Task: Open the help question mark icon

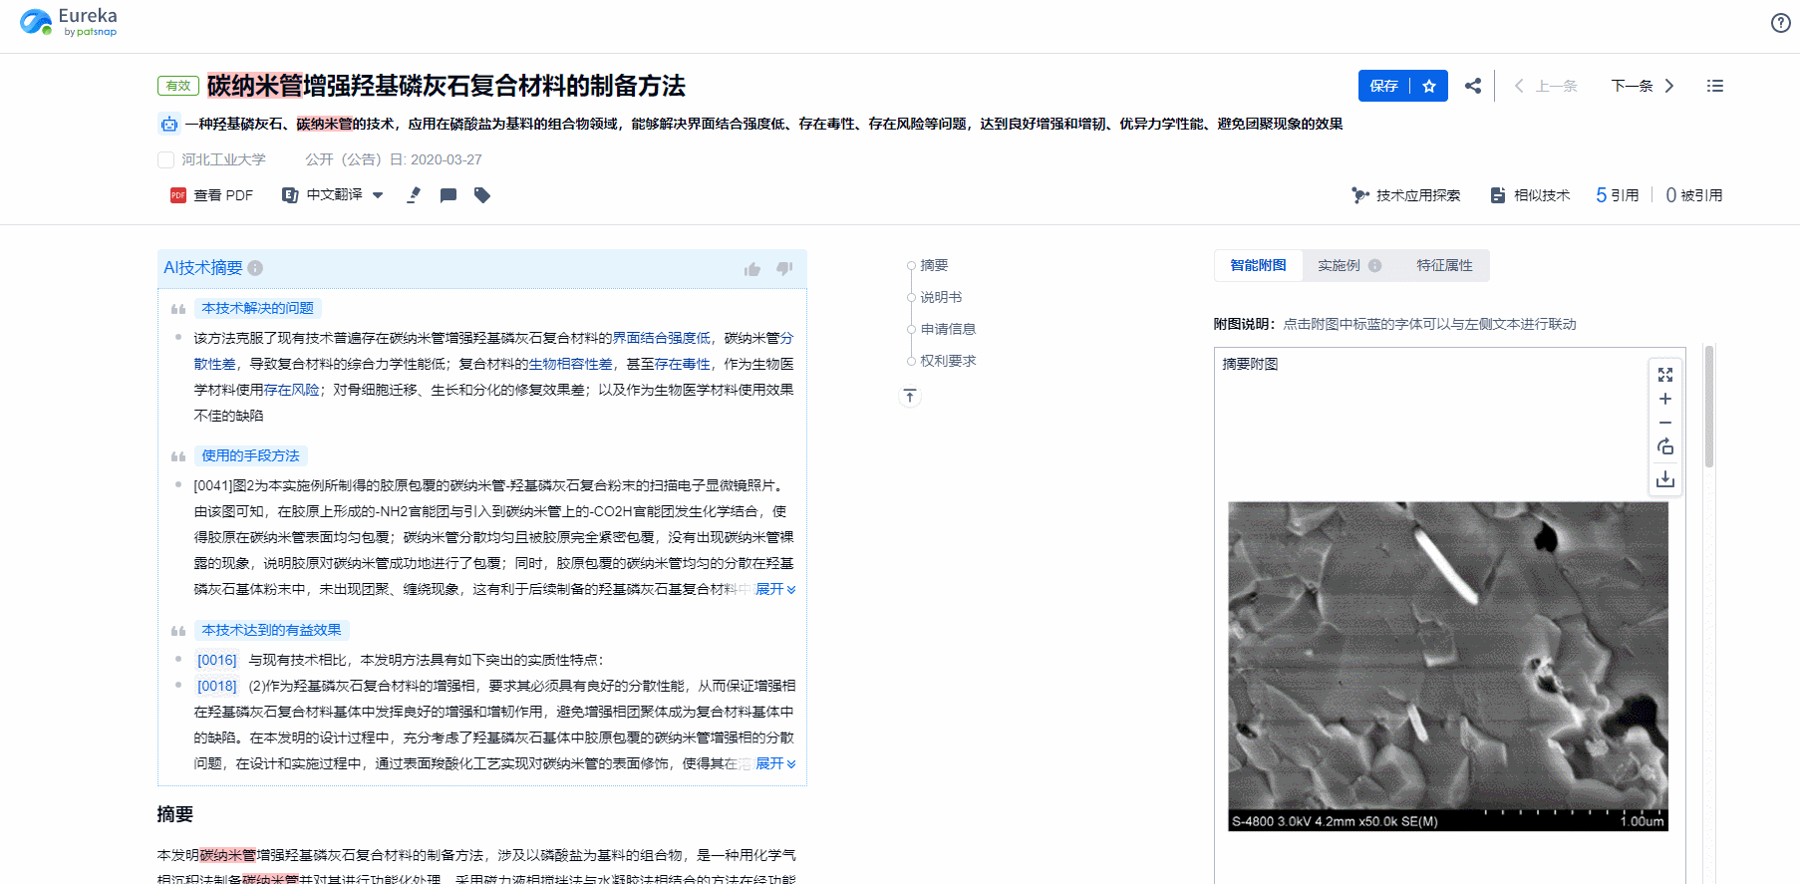Action: click(1780, 23)
